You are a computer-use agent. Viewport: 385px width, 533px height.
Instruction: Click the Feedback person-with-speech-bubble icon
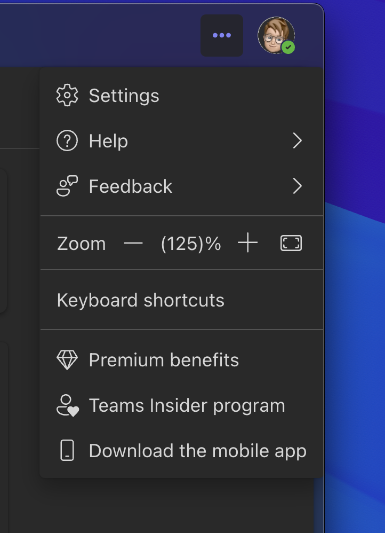67,186
